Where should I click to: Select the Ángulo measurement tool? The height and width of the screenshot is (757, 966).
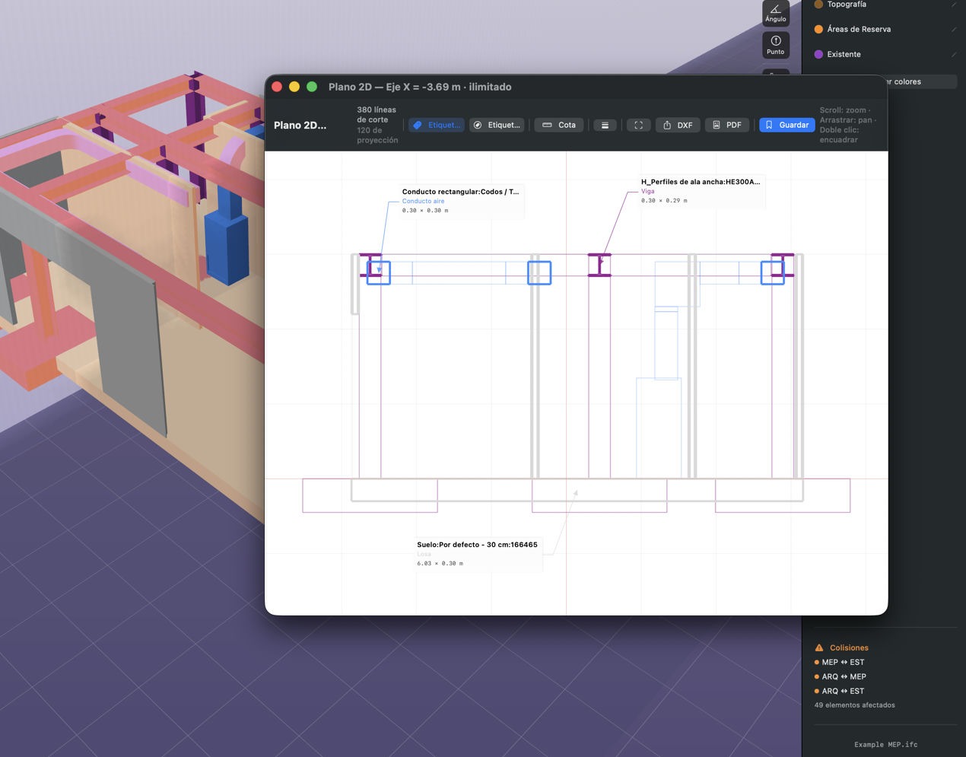coord(775,13)
